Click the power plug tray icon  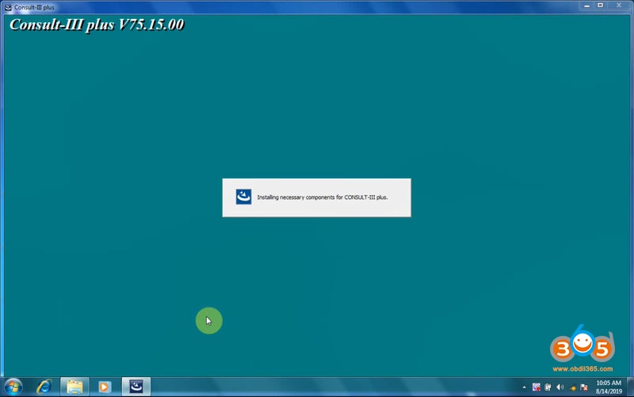coord(548,387)
